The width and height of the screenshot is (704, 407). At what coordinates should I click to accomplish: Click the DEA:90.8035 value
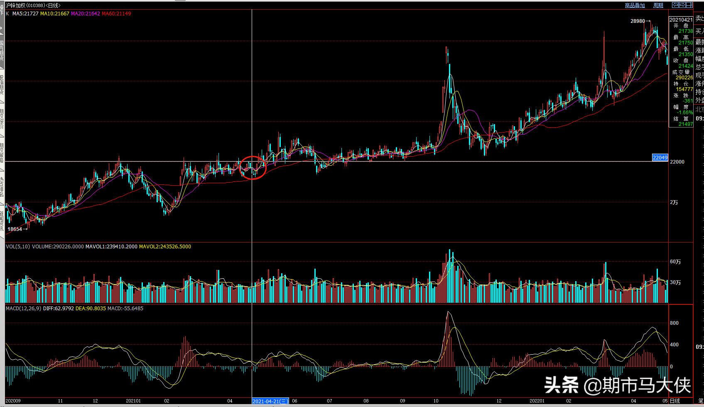click(x=91, y=309)
